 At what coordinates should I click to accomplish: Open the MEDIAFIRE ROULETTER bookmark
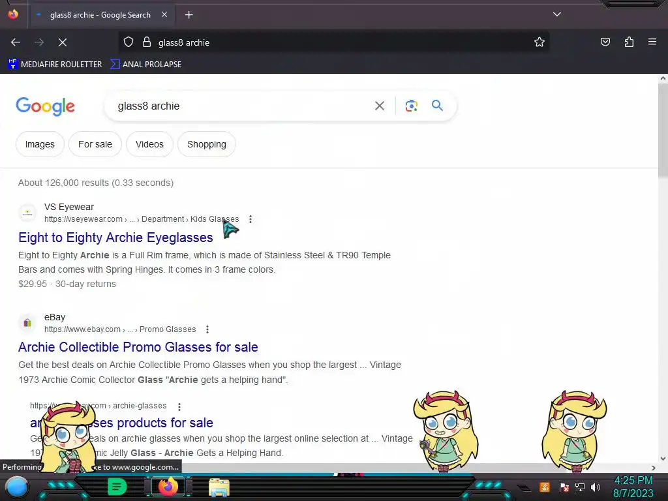coord(55,65)
